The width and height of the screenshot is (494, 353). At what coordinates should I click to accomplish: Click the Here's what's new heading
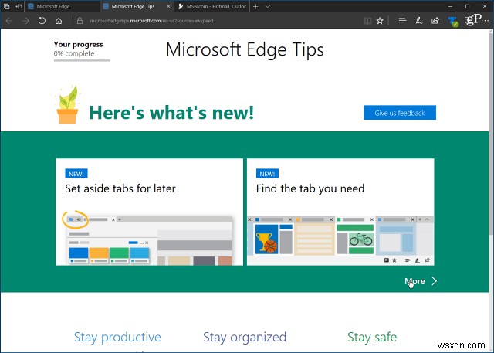pyautogui.click(x=171, y=113)
